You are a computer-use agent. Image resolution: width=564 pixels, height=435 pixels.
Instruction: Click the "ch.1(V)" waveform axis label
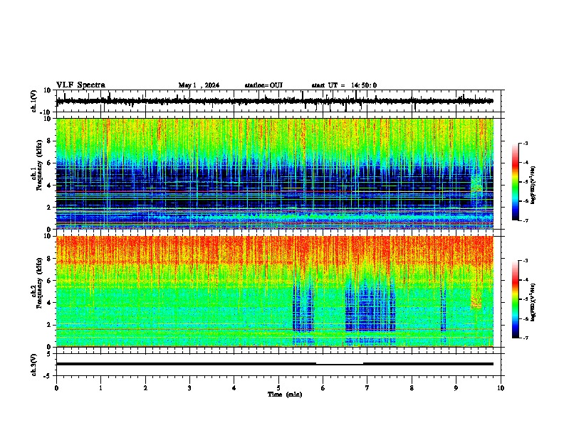coord(34,101)
